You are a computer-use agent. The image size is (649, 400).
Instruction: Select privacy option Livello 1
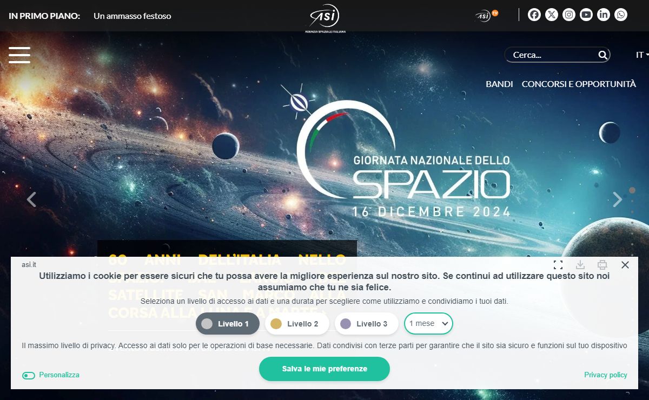(228, 324)
